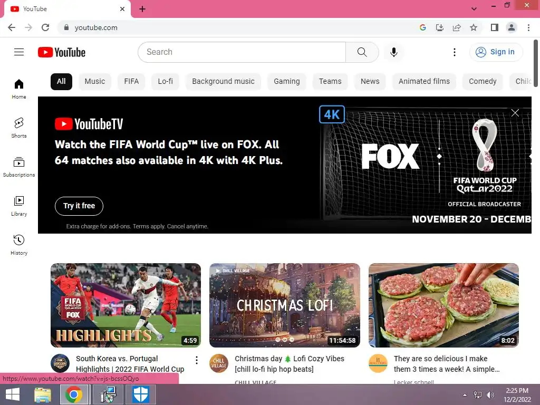Expand Chrome tab search chevron

pyautogui.click(x=474, y=9)
